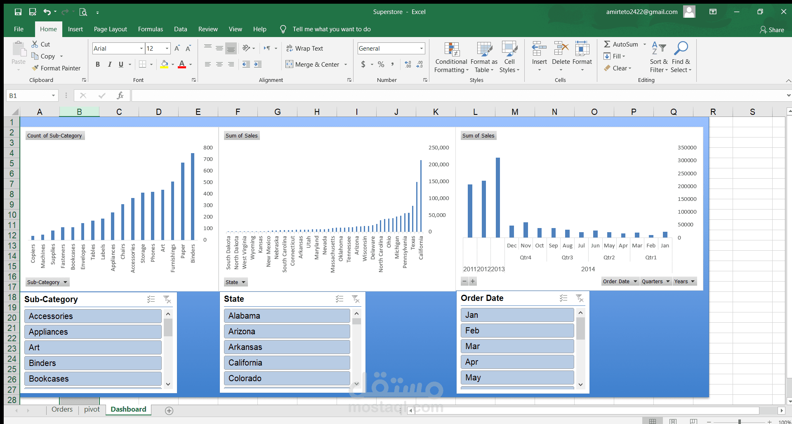Click the Share button
Image resolution: width=792 pixels, height=424 pixels.
click(772, 30)
